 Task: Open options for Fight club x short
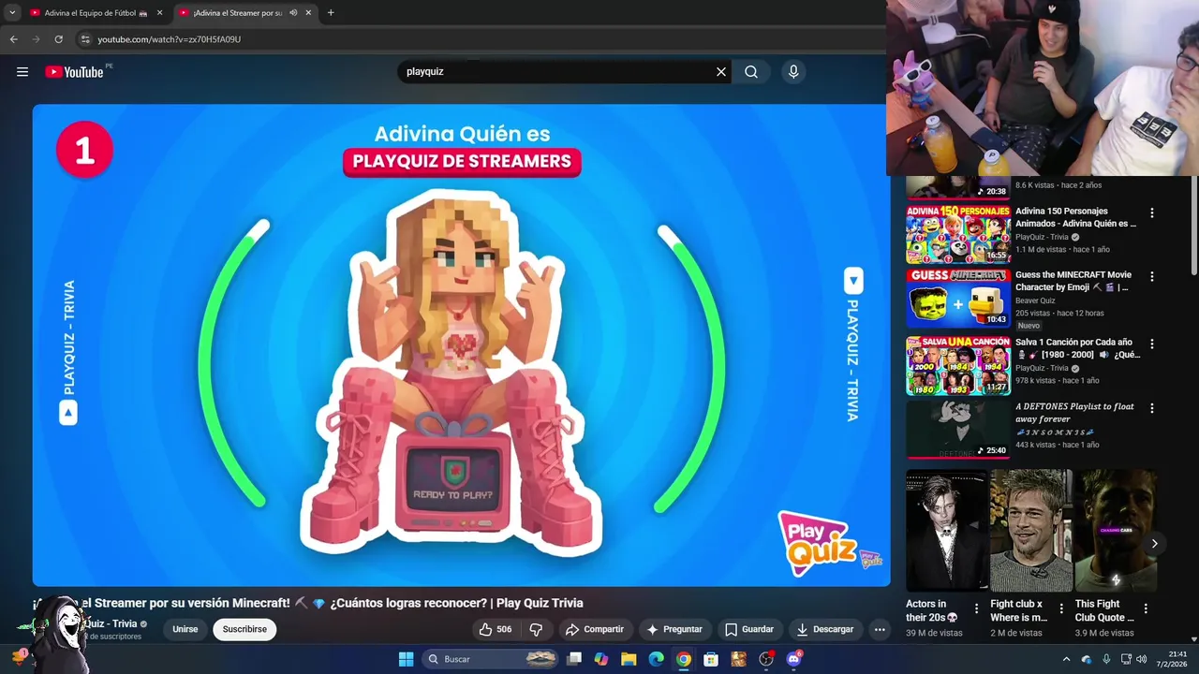(1061, 608)
